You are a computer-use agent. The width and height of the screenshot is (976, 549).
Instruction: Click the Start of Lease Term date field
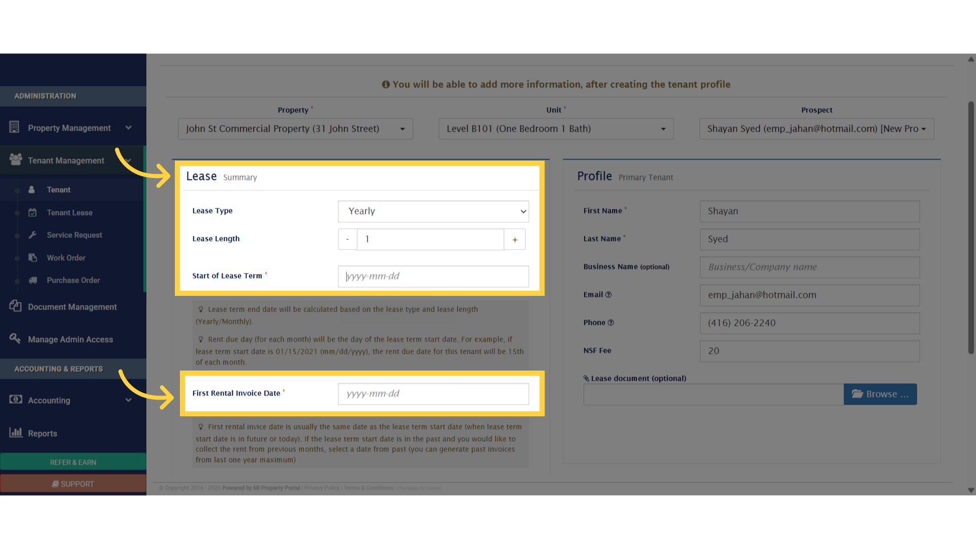click(x=433, y=276)
